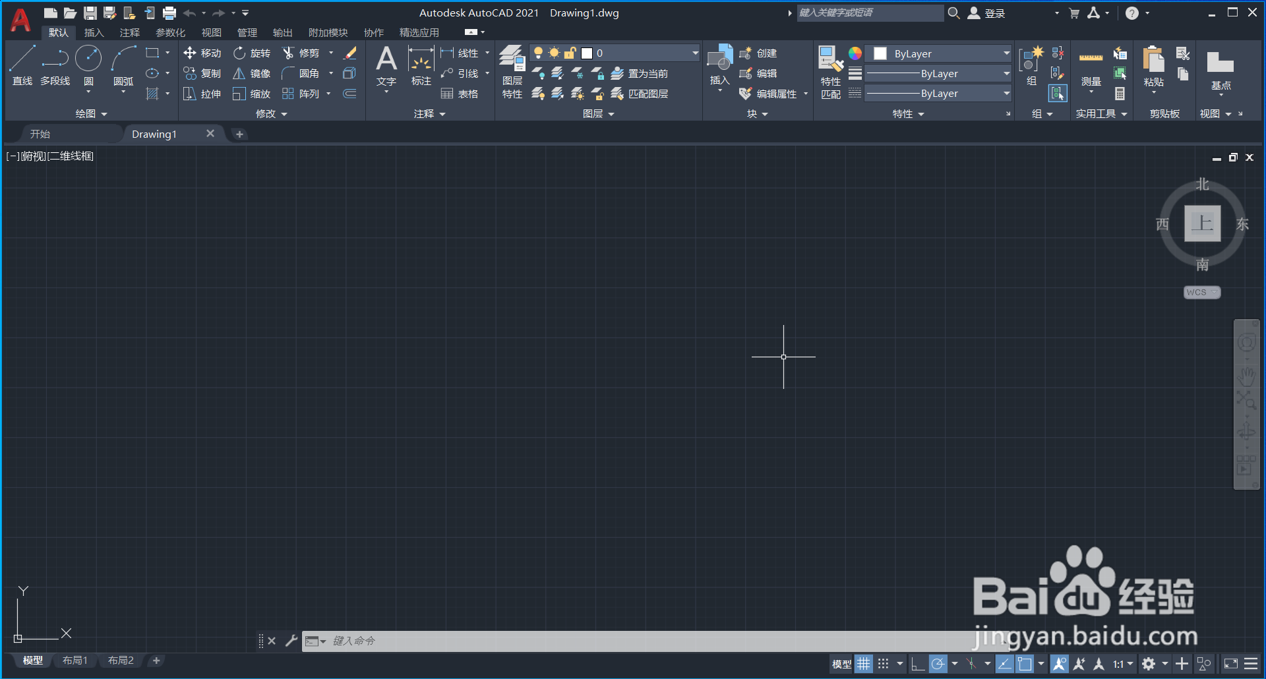Click the 匹配图层 (Match Layer) icon
This screenshot has height=679, width=1266.
(x=640, y=94)
